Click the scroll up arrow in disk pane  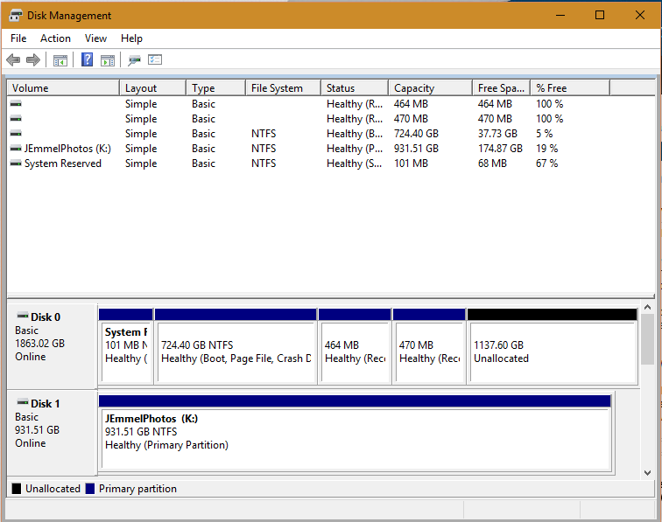click(647, 308)
